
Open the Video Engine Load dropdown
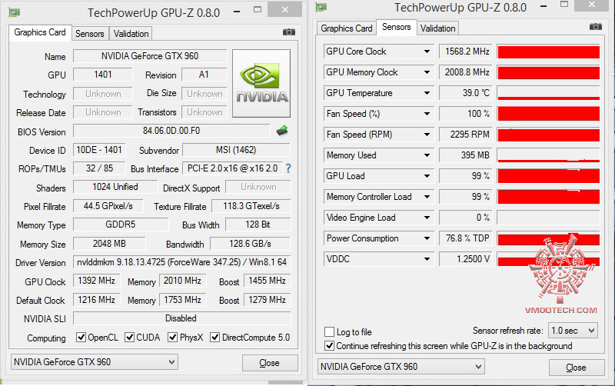[x=427, y=218]
